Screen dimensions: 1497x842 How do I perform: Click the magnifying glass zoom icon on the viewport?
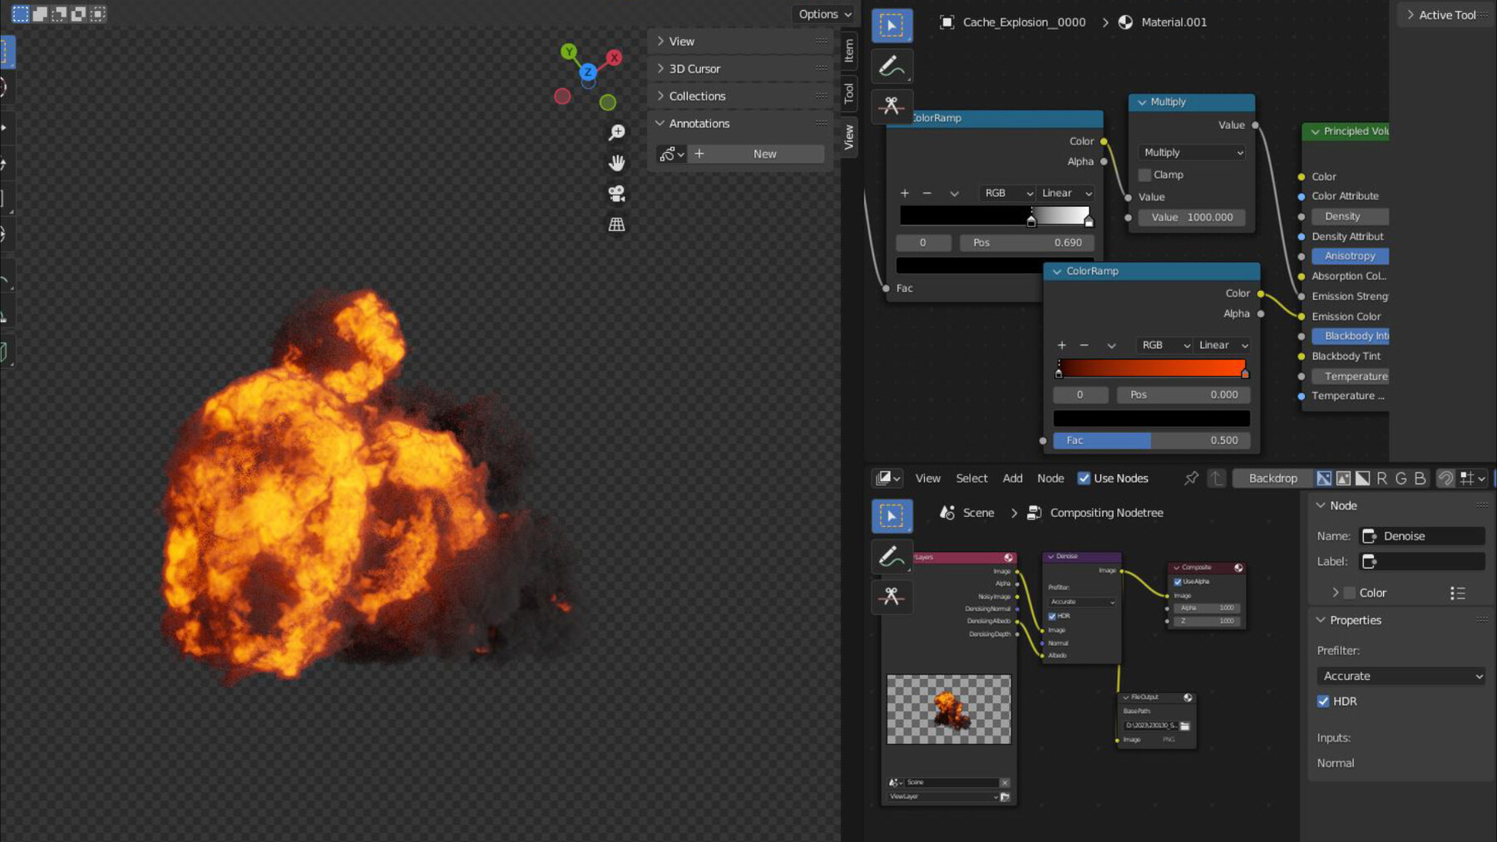point(617,131)
